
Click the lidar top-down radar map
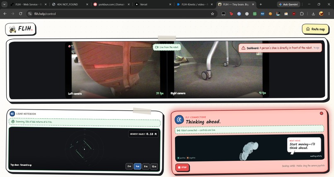(x=84, y=149)
